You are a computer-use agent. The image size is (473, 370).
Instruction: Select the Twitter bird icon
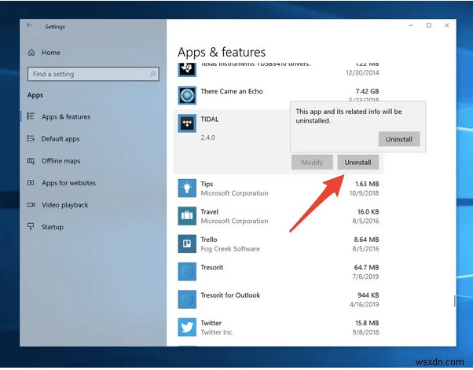click(x=187, y=327)
